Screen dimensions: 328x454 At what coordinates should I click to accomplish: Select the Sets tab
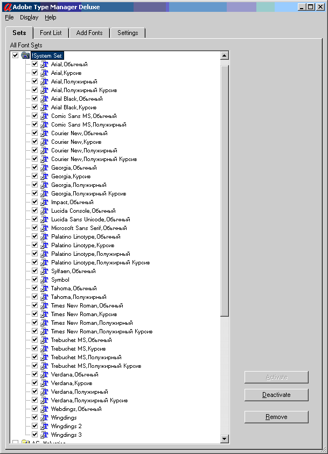point(19,33)
